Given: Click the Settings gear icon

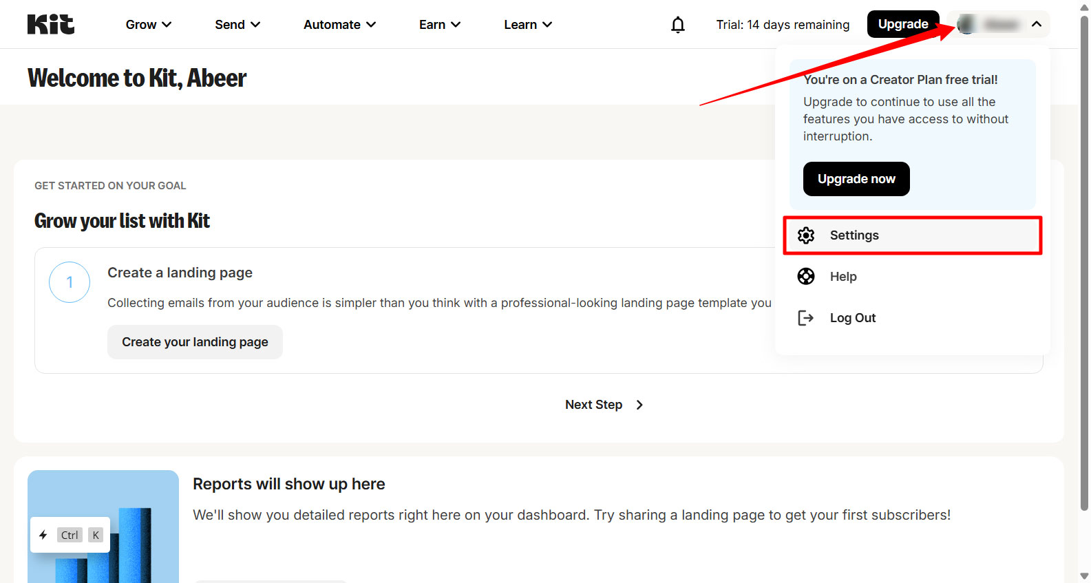Looking at the screenshot, I should click(806, 235).
